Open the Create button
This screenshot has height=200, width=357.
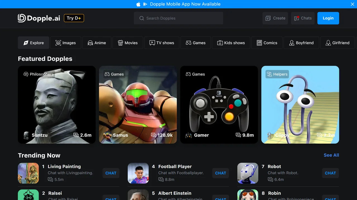tap(275, 18)
